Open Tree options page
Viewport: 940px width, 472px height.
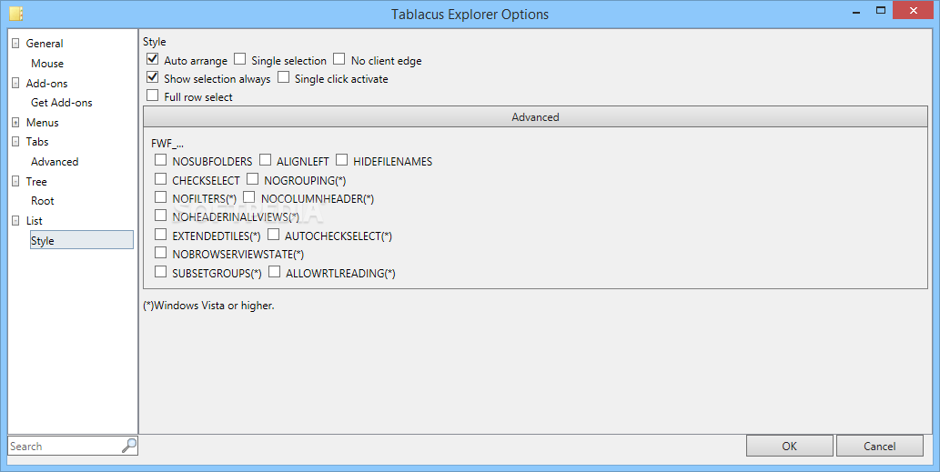pyautogui.click(x=36, y=182)
